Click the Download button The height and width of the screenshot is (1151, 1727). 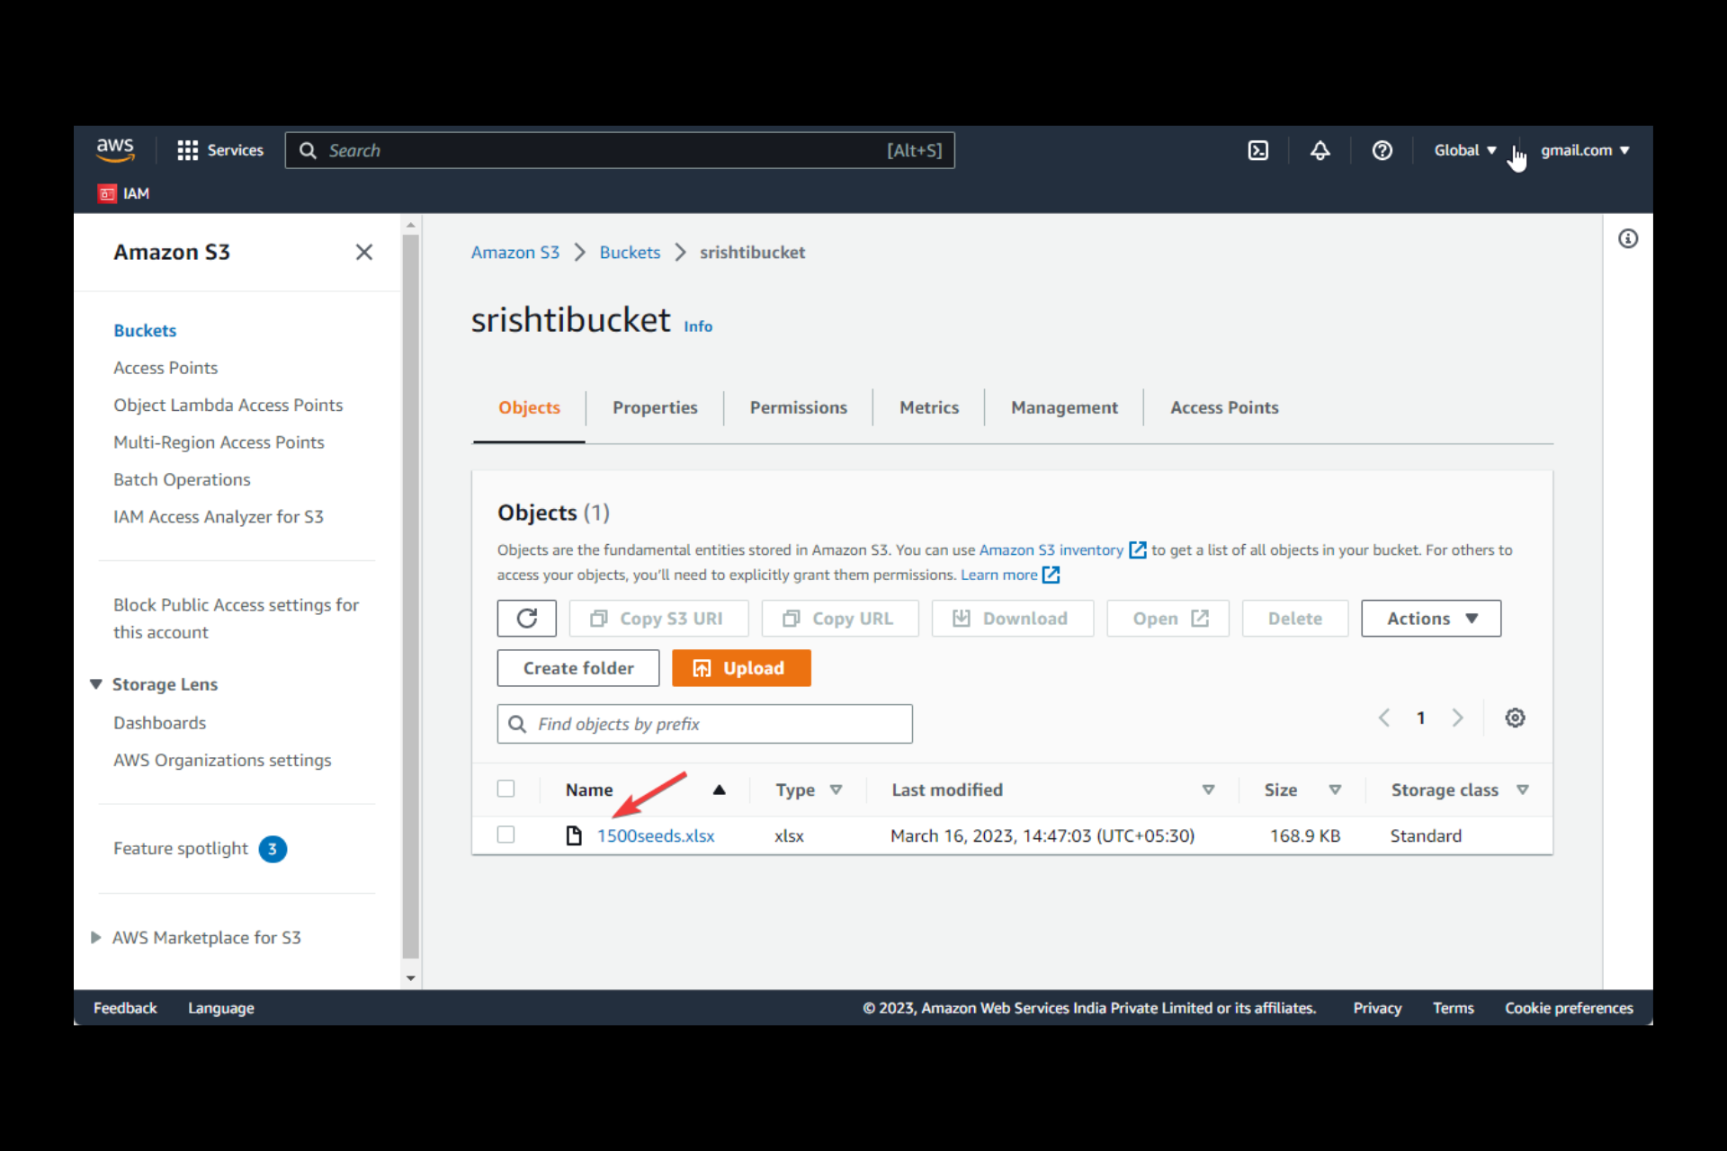click(x=1013, y=619)
